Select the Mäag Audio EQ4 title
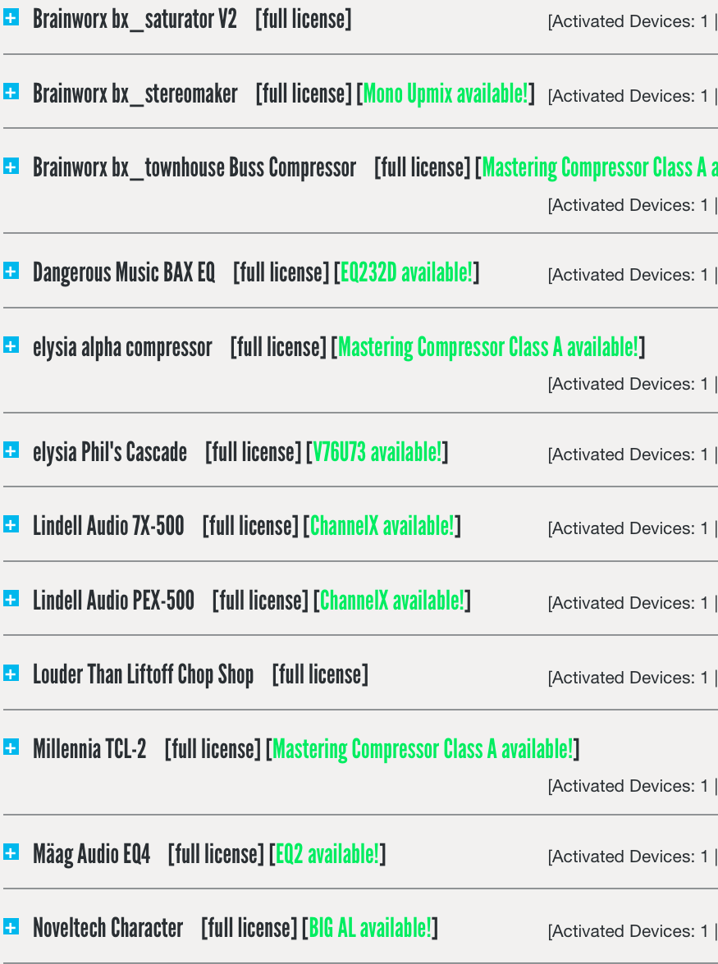Image resolution: width=718 pixels, height=964 pixels. 91,854
